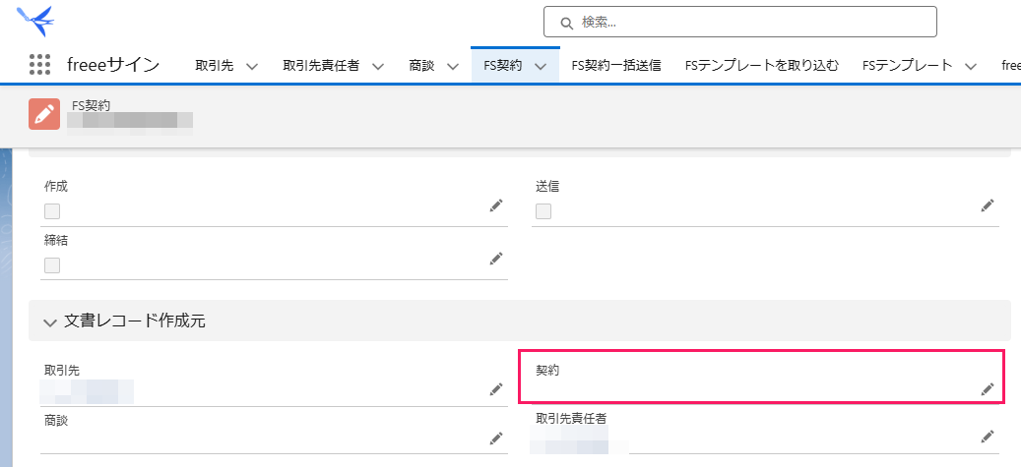Open the 取引先 tab dropdown arrow
This screenshot has height=467, width=1021.
(251, 66)
